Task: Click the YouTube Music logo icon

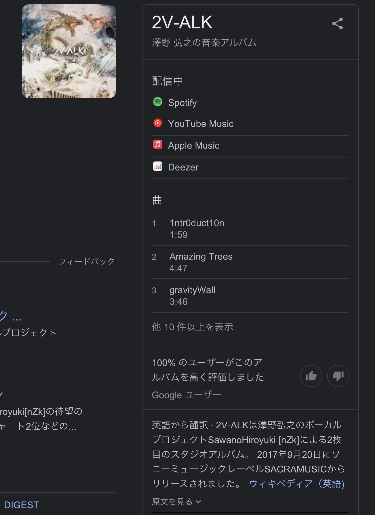Action: click(158, 123)
